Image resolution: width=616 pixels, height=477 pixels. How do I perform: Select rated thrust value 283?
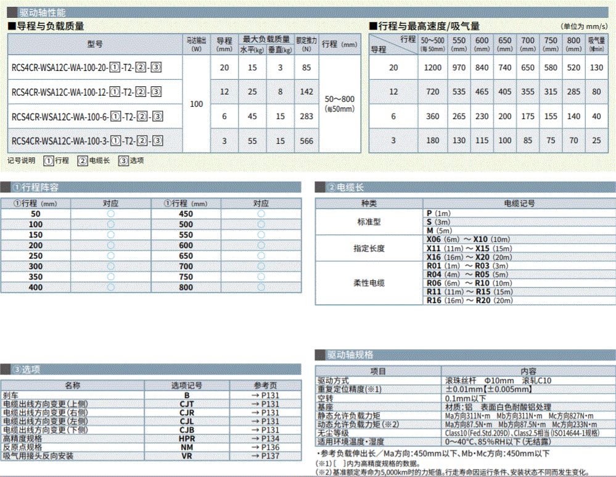click(x=306, y=117)
